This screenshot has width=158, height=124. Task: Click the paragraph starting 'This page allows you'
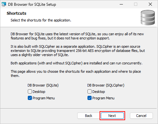point(76,73)
